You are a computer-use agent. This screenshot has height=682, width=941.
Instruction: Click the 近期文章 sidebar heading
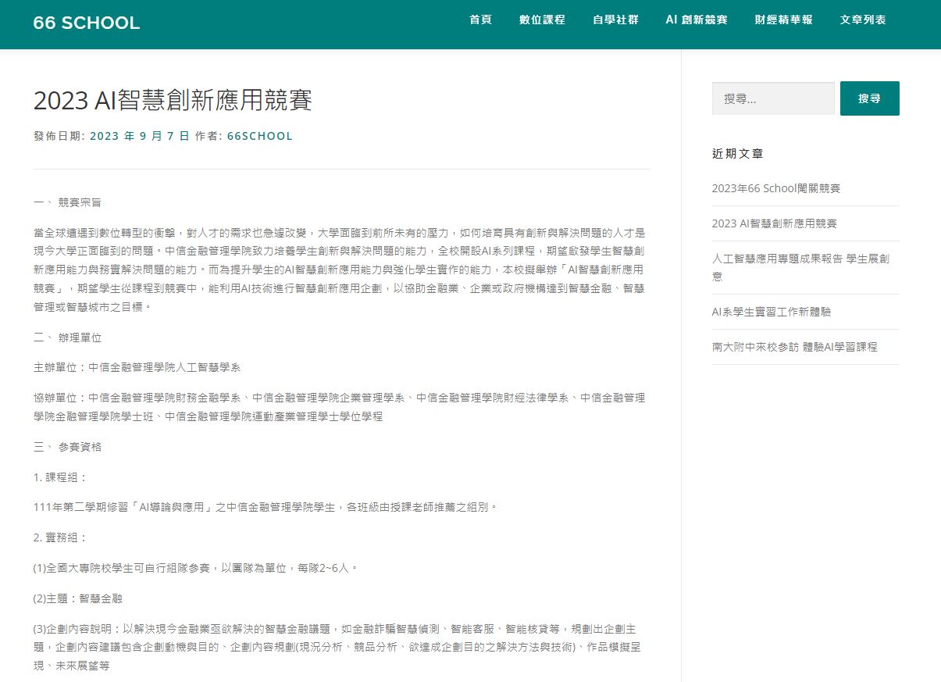737,154
